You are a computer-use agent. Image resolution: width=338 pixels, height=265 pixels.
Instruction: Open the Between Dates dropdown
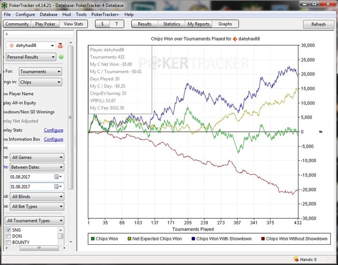coord(37,167)
